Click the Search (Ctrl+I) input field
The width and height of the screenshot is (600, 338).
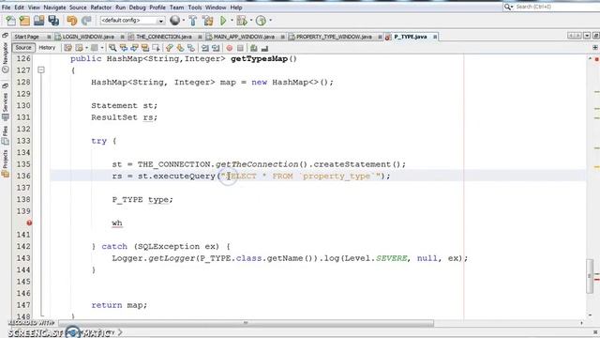557,7
